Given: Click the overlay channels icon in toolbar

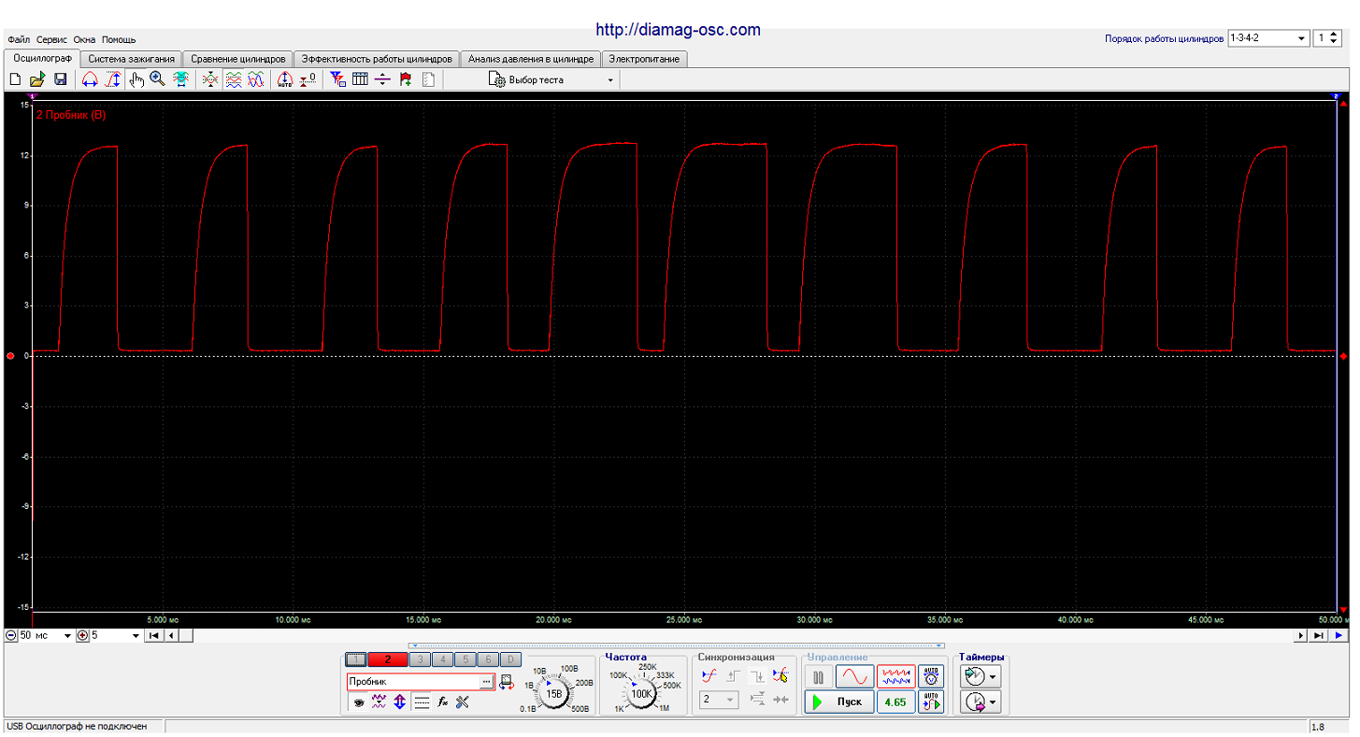Looking at the screenshot, I should [x=210, y=79].
